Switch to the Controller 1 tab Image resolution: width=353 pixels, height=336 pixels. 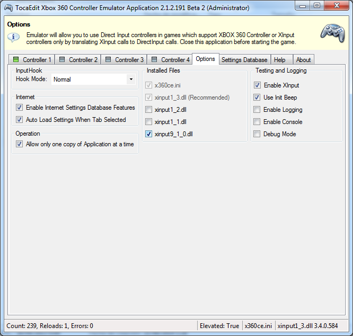[x=32, y=60]
